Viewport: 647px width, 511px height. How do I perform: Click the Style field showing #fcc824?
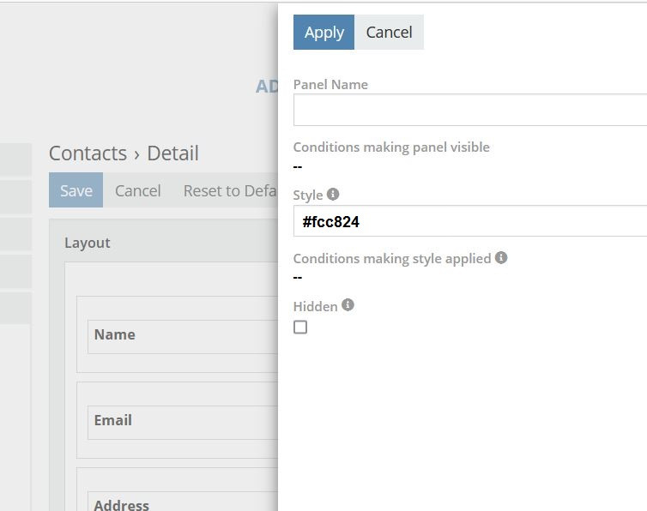pos(469,221)
